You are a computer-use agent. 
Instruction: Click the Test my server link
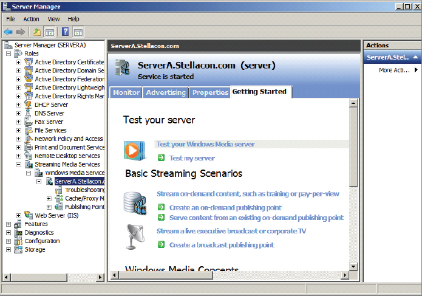[x=192, y=158]
